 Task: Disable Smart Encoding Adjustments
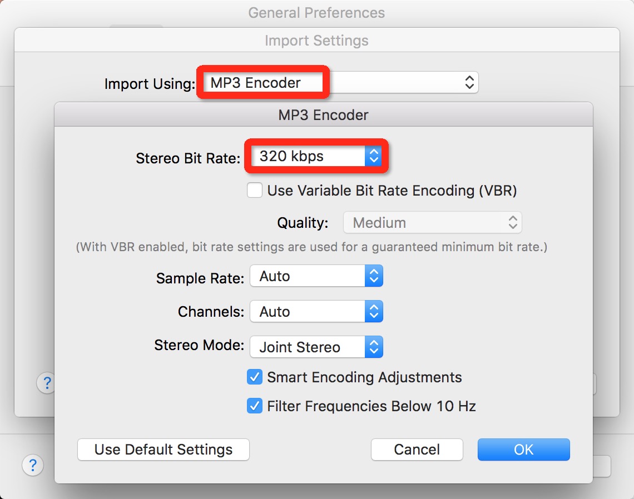point(254,377)
